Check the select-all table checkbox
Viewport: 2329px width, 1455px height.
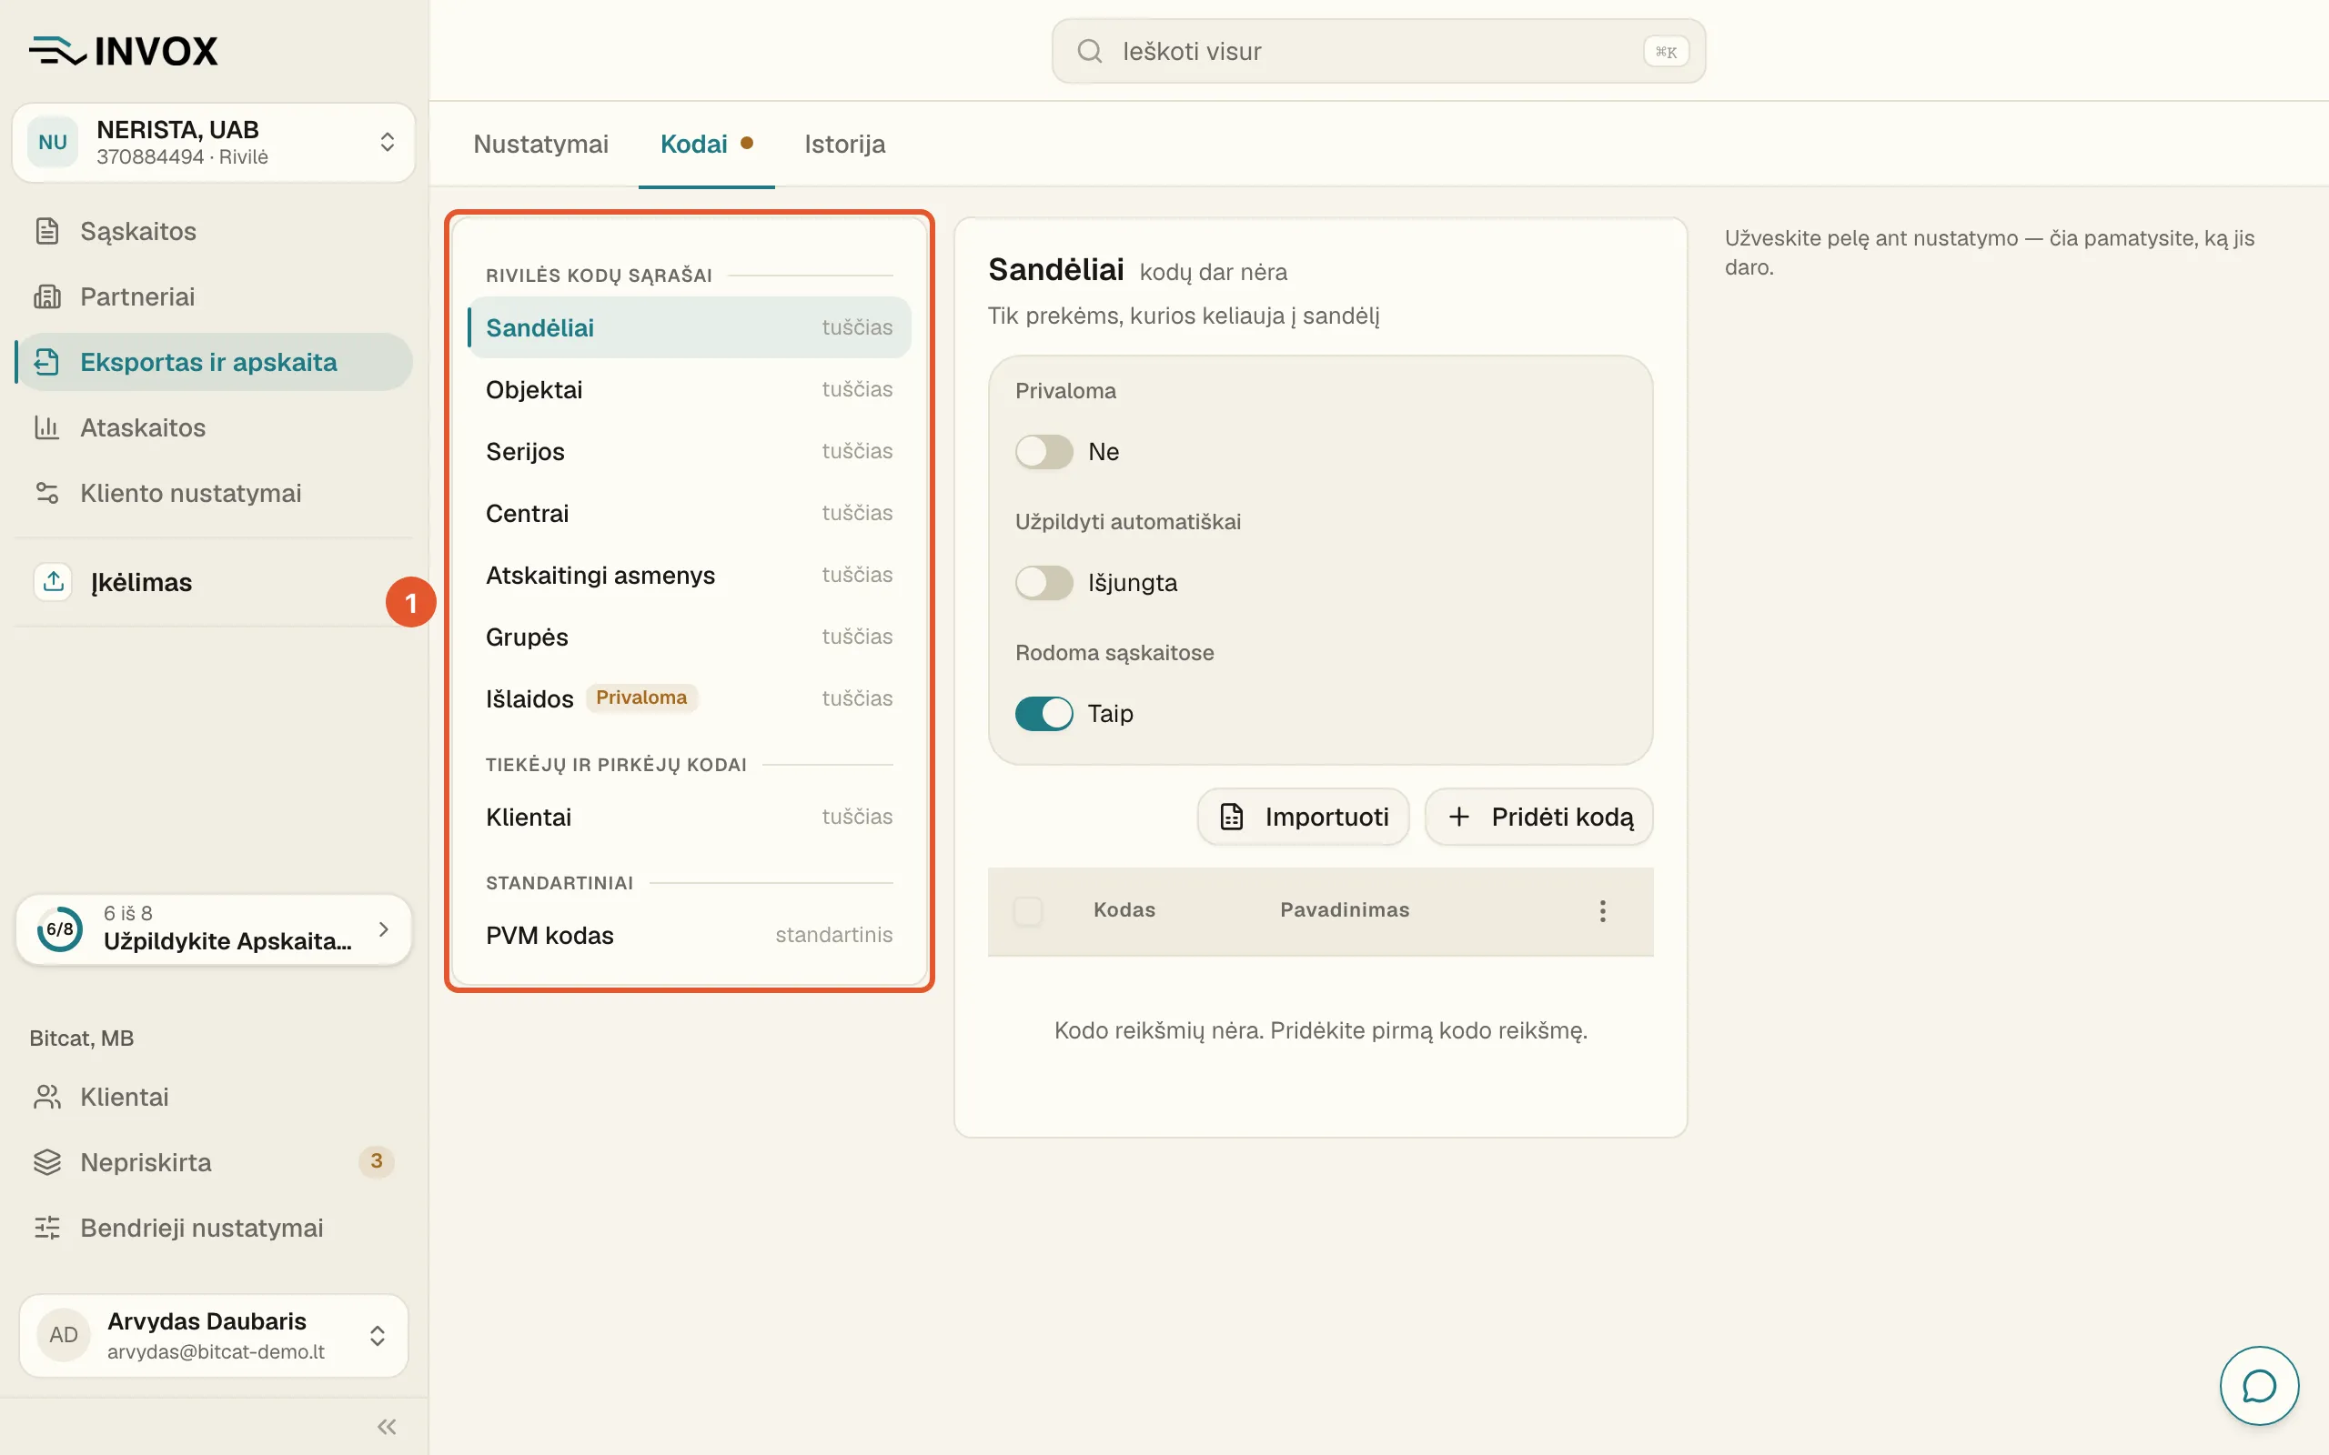coord(1028,910)
